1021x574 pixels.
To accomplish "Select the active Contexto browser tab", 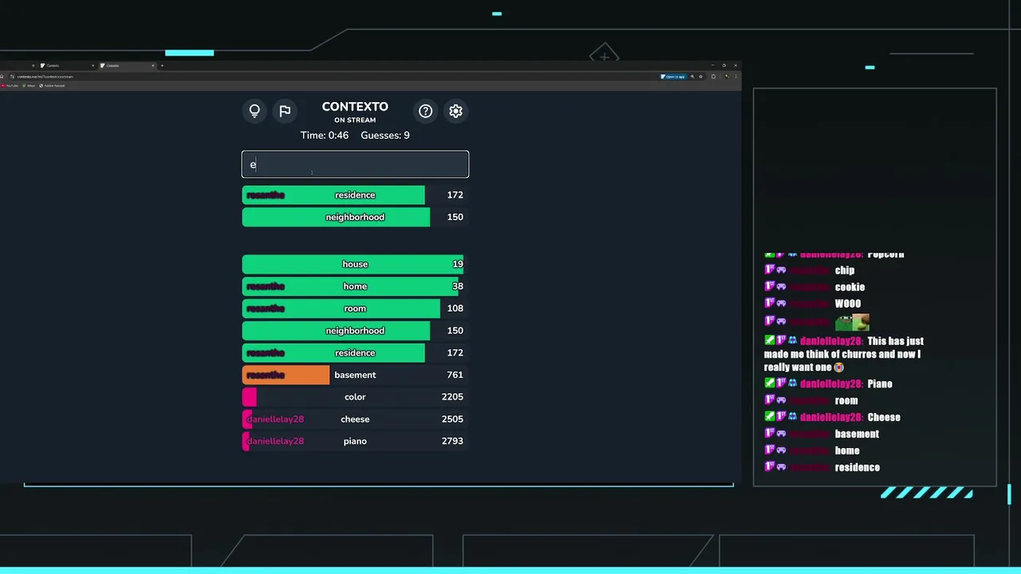I will 128,65.
